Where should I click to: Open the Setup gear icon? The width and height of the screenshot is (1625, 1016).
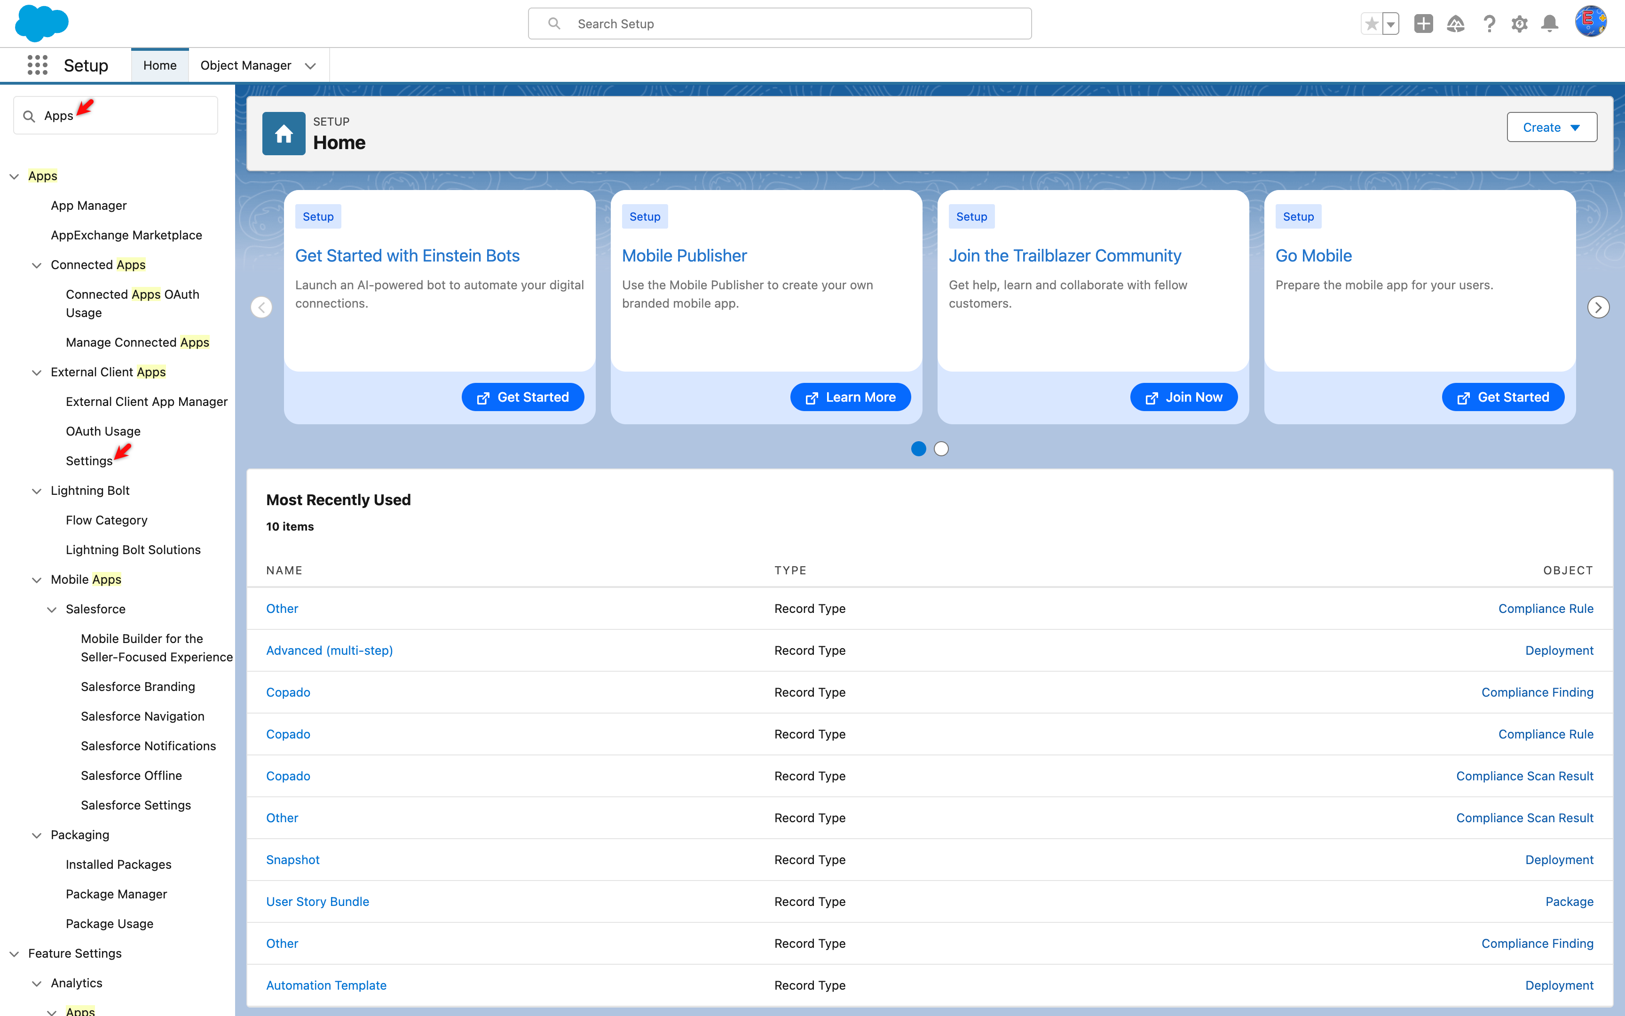click(x=1520, y=24)
